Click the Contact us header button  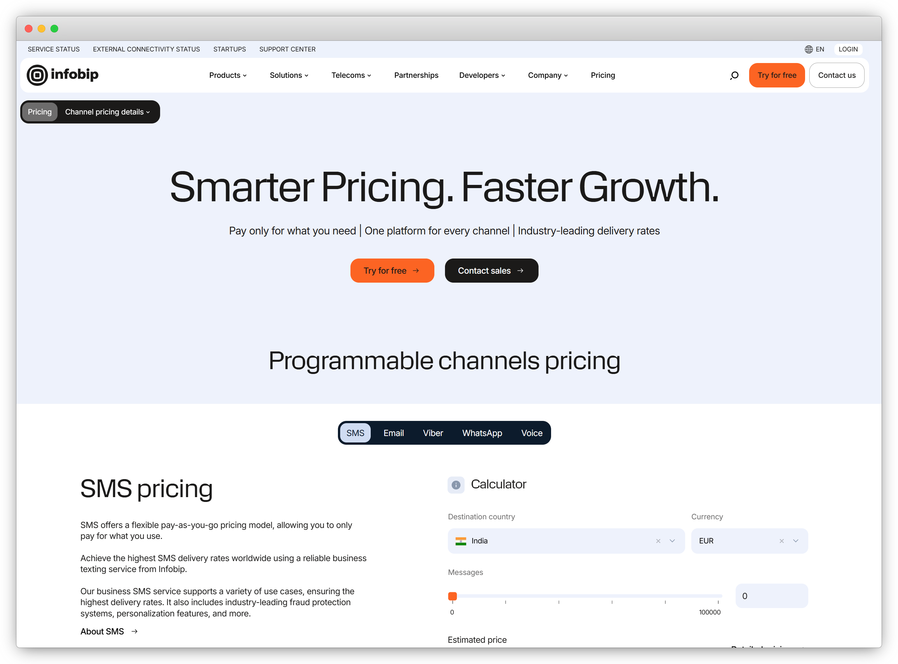click(836, 75)
